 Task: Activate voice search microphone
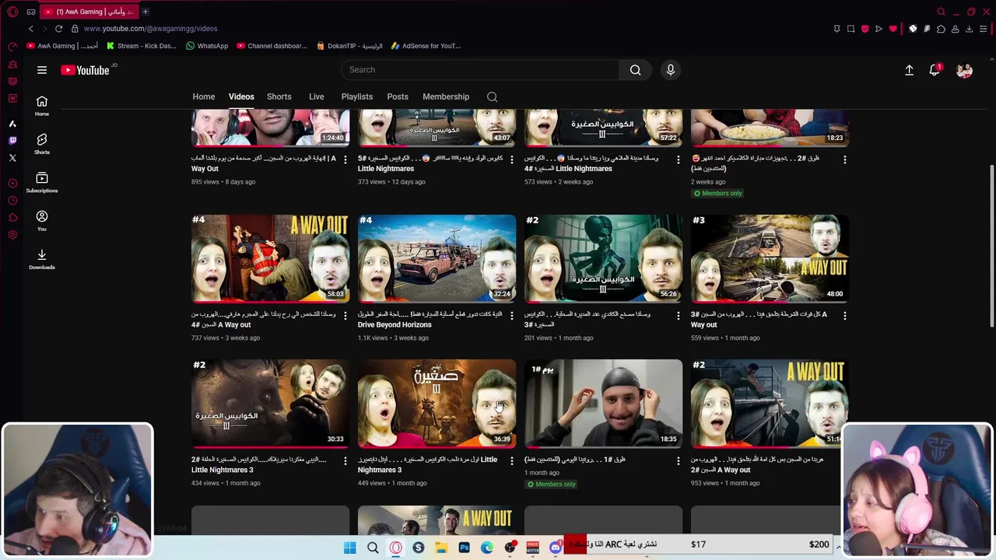click(x=671, y=70)
